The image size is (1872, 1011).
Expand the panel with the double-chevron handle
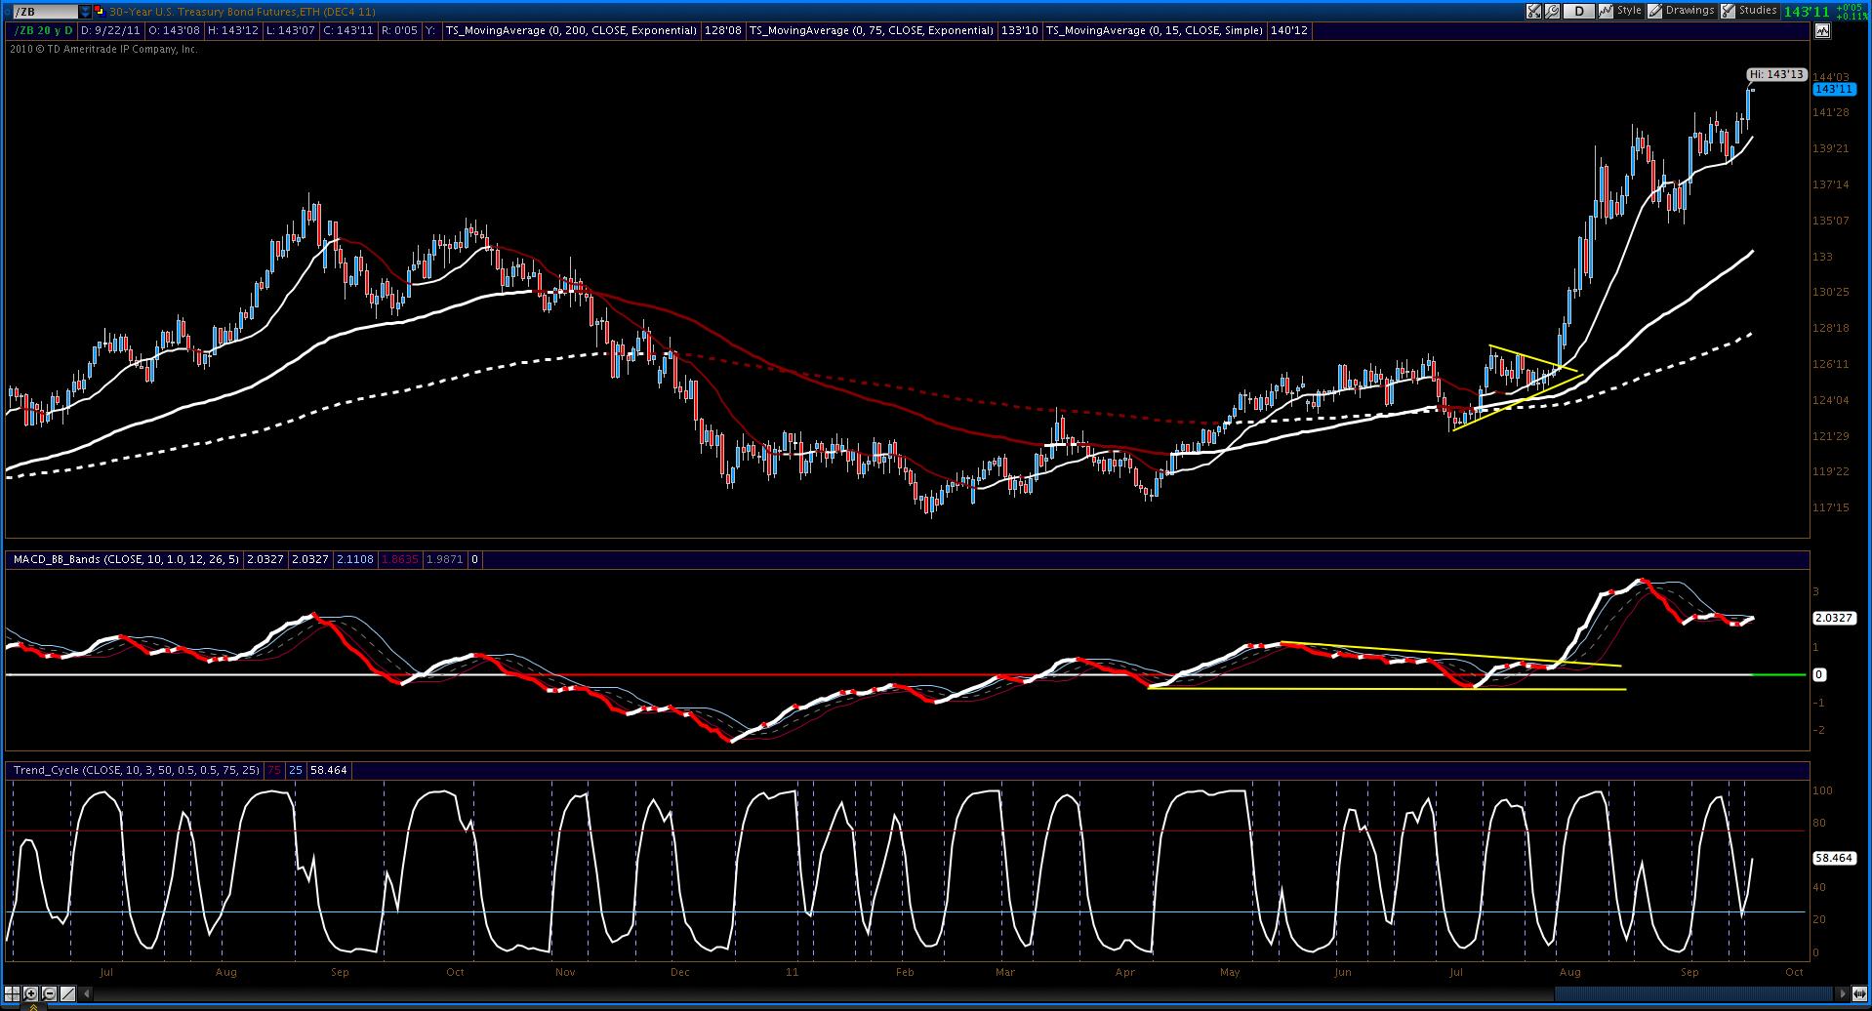point(32,1006)
